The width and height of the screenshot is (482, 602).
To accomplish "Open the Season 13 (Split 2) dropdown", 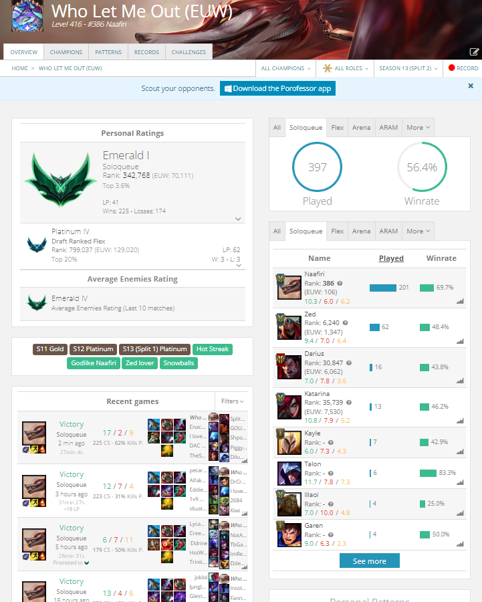I will click(x=408, y=68).
